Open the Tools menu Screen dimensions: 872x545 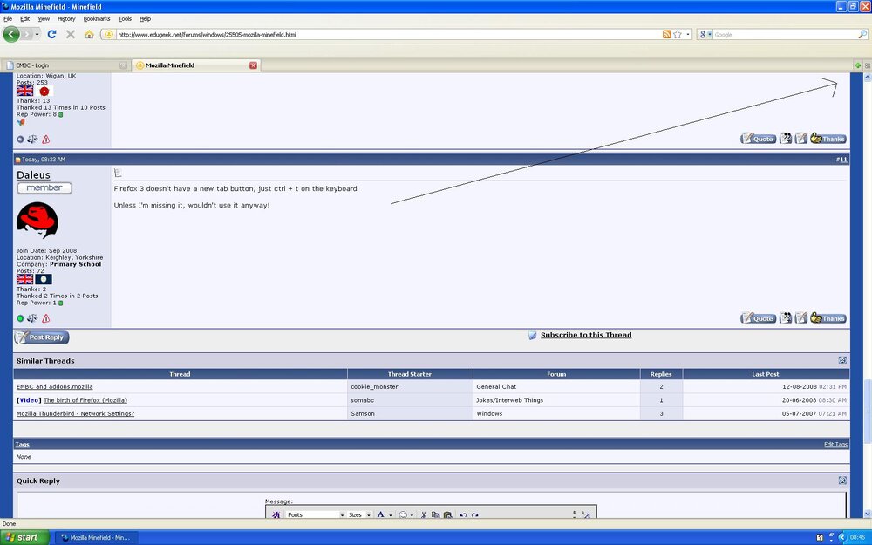pos(125,19)
